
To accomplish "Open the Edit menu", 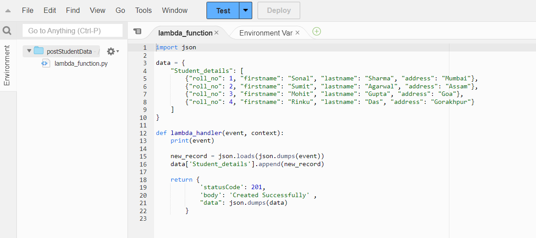I will (50, 10).
